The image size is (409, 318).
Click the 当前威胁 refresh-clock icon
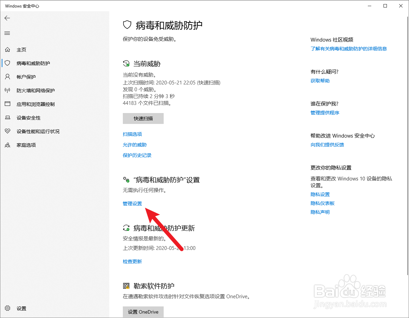(x=126, y=64)
